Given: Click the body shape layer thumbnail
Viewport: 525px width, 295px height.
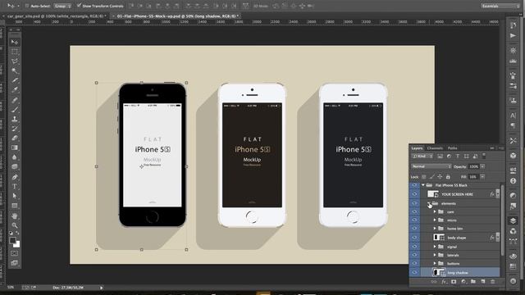Looking at the screenshot, I should 439,238.
